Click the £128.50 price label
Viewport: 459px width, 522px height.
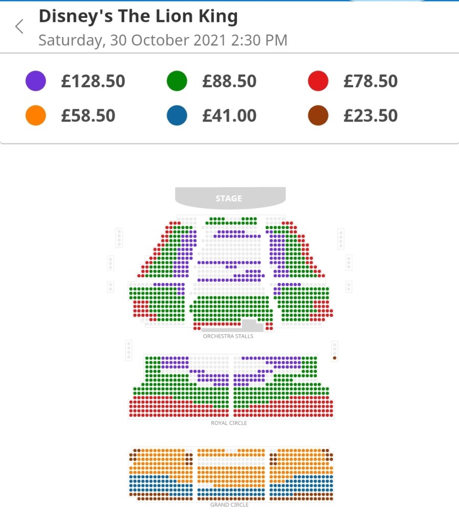click(93, 81)
